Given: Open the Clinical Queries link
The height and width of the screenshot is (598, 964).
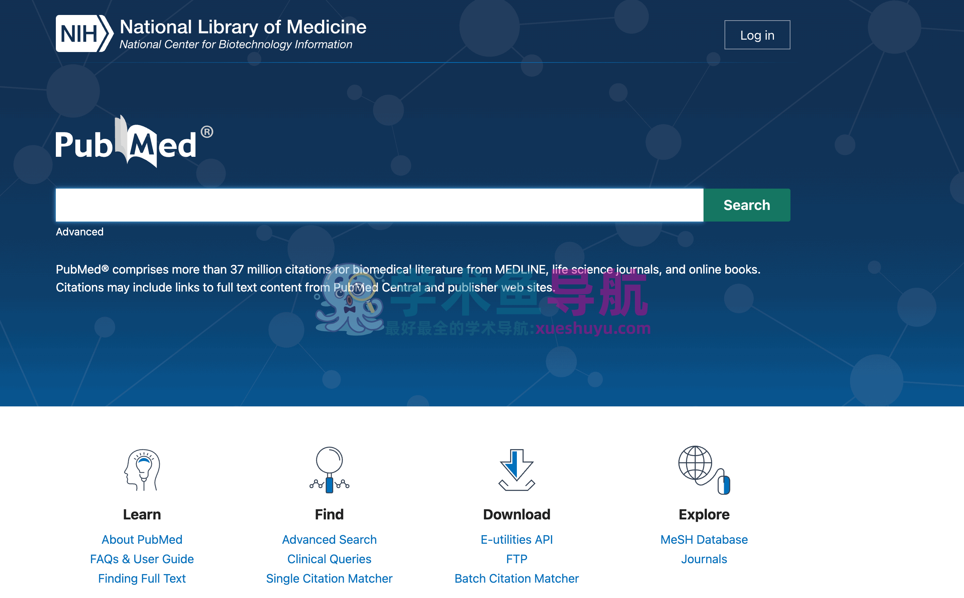Looking at the screenshot, I should coord(329,559).
